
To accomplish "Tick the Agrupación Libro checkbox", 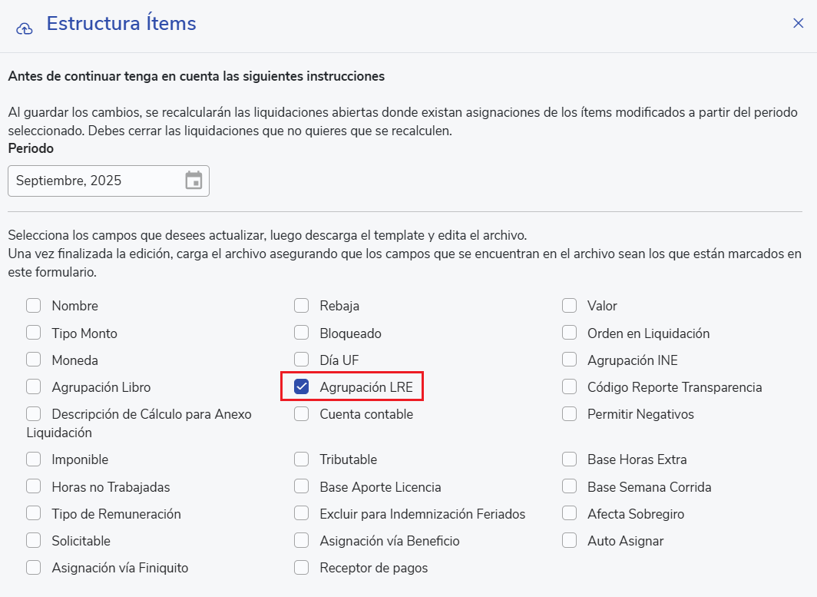I will coord(34,386).
